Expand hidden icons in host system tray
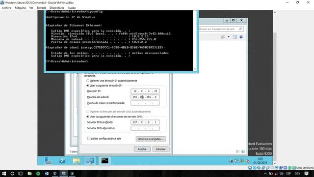This screenshot has height=177, width=314. tap(265, 174)
